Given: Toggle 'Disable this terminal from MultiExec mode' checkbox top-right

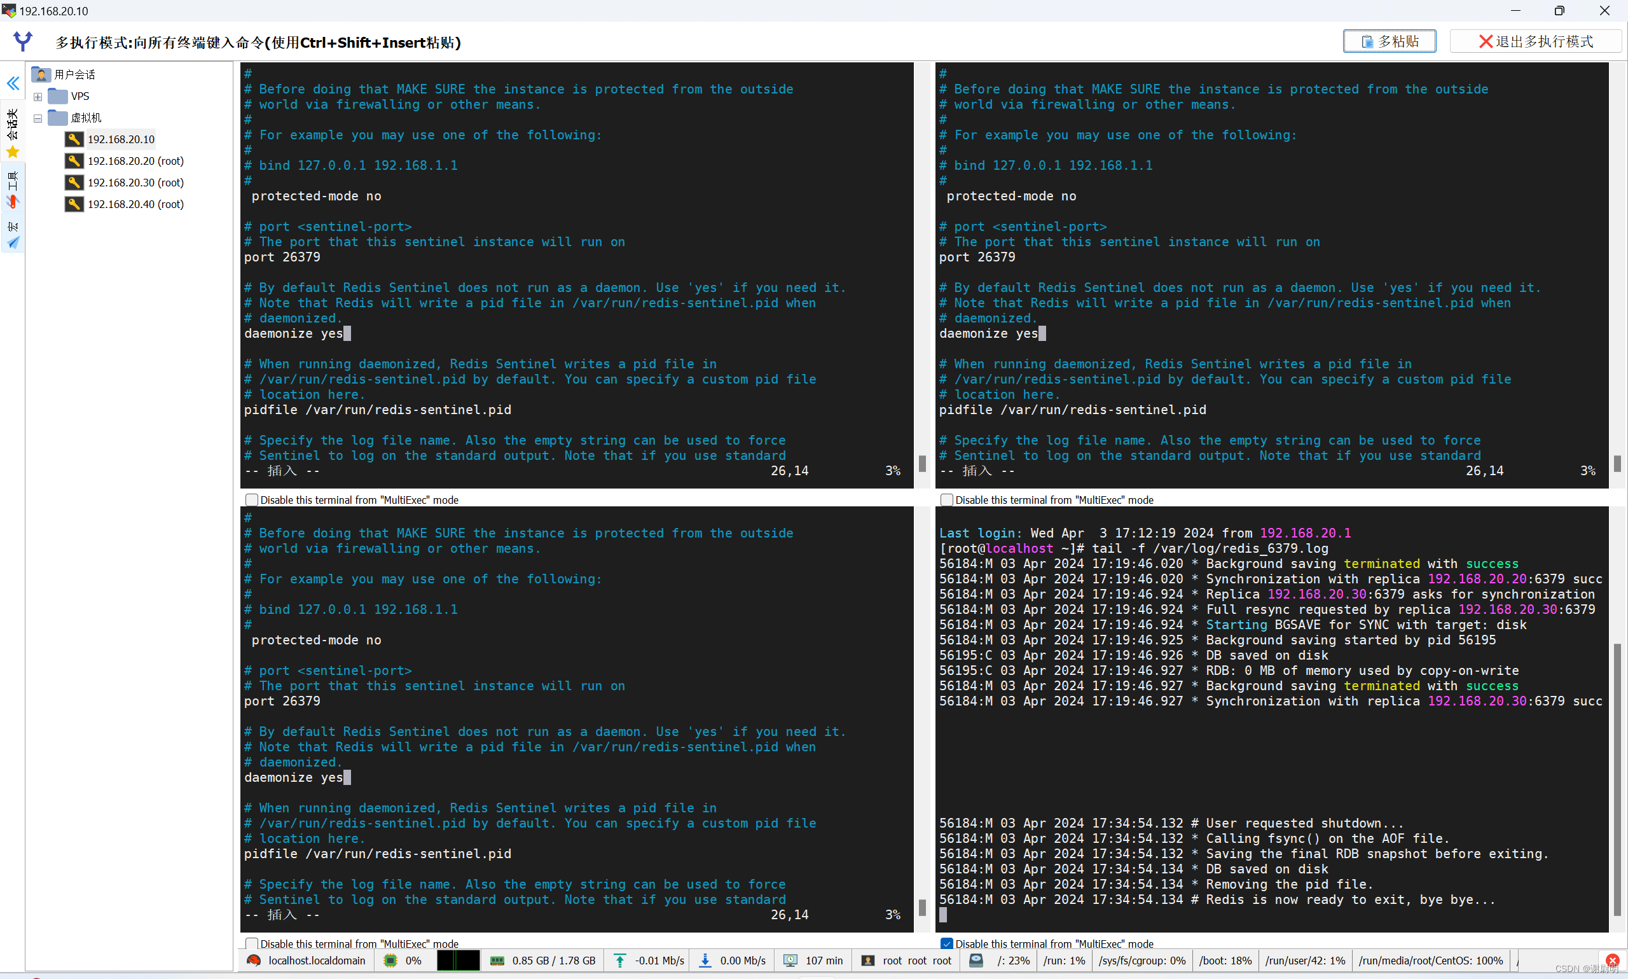Looking at the screenshot, I should pyautogui.click(x=946, y=499).
